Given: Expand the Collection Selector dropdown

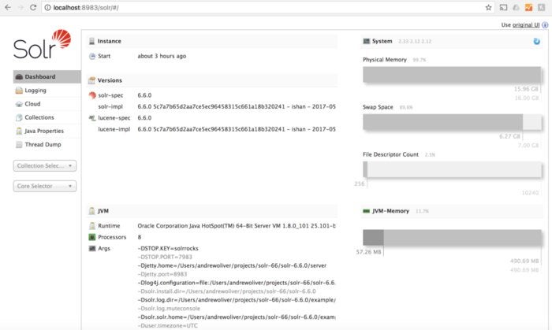Looking at the screenshot, I should coord(45,165).
